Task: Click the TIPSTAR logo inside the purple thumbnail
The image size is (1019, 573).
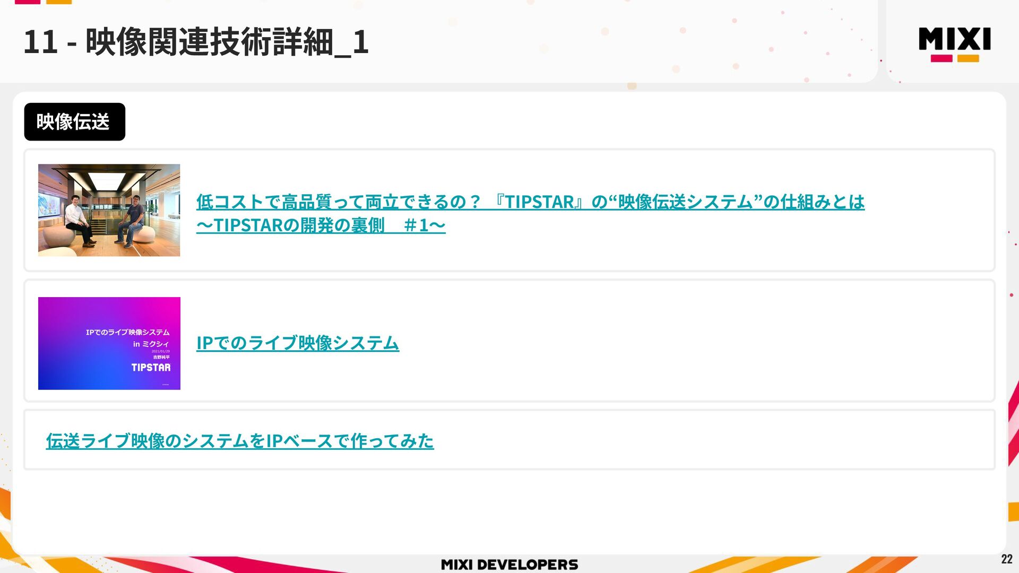Action: click(151, 367)
